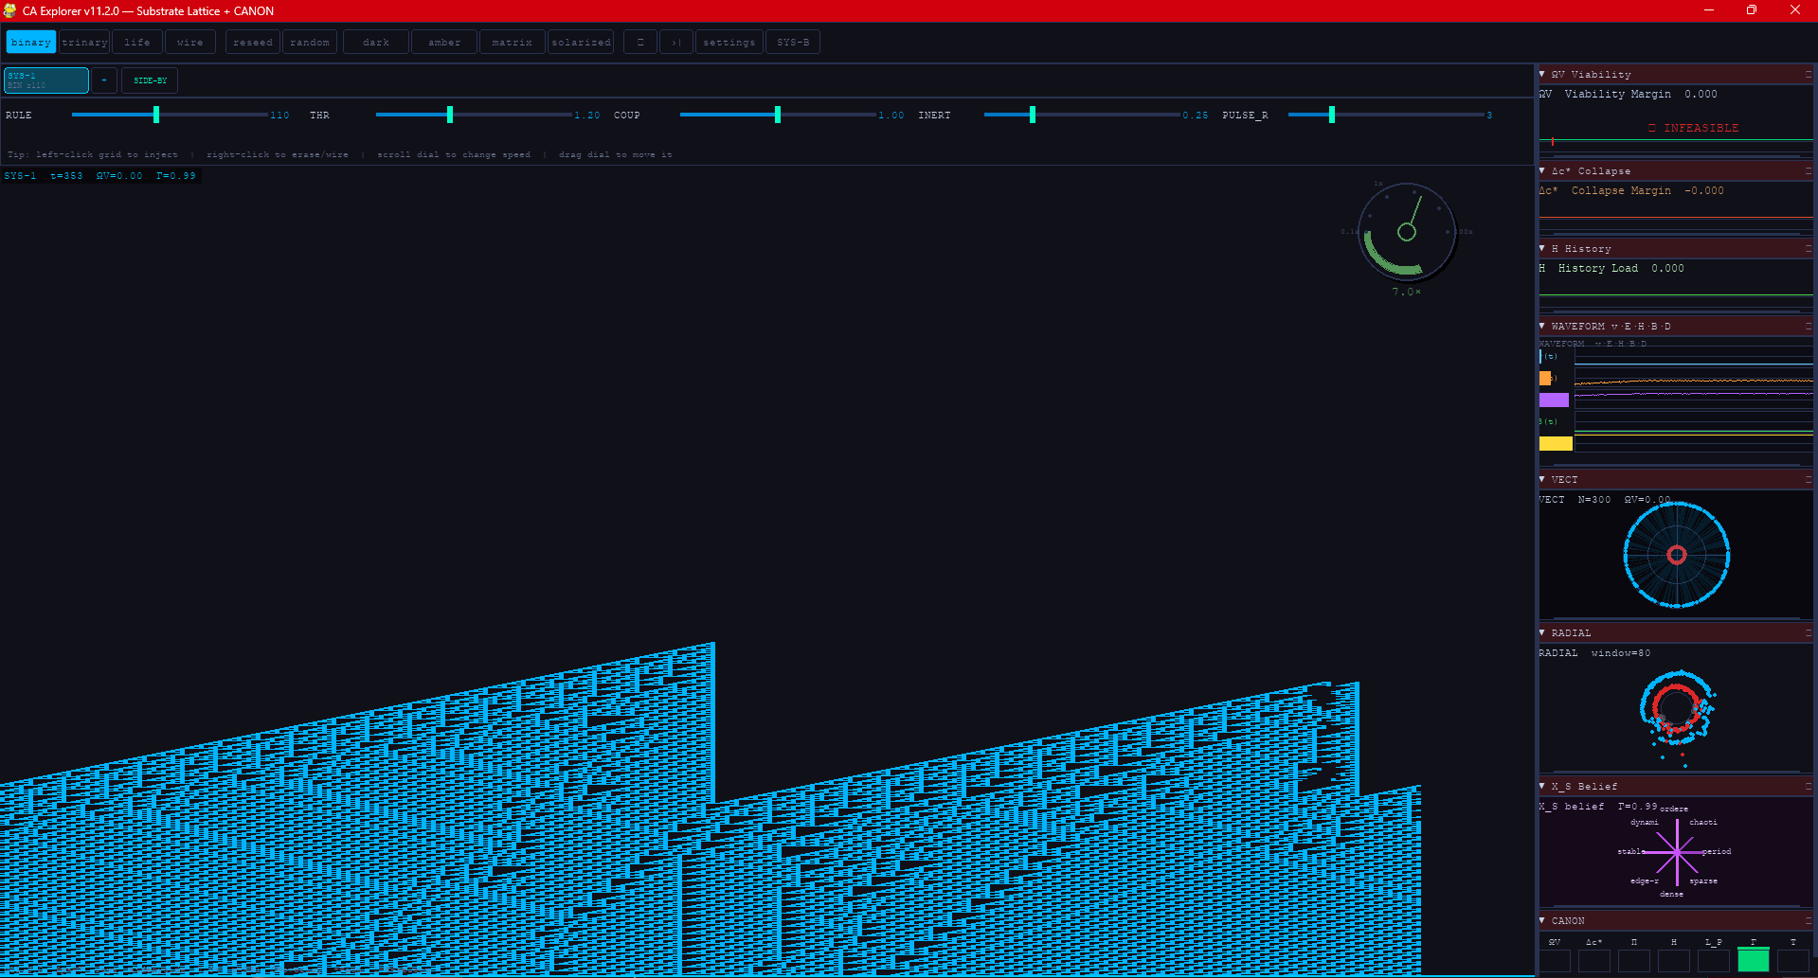Click the speed dial control
The width and height of the screenshot is (1818, 978).
coord(1407,232)
